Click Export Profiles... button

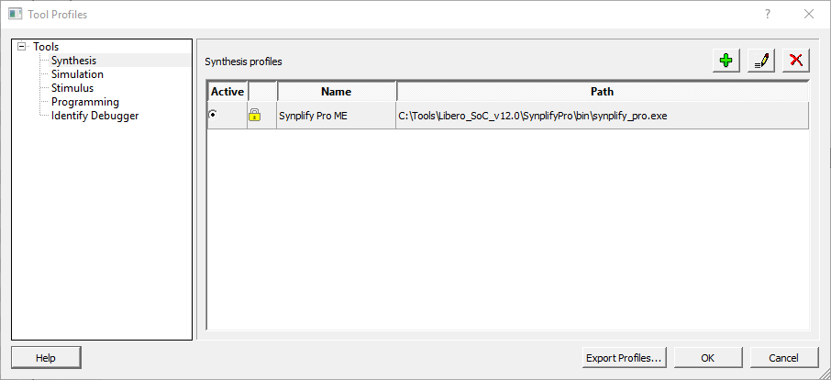point(624,358)
